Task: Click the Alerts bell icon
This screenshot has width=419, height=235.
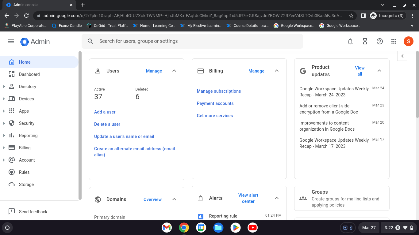Action: 201,198
